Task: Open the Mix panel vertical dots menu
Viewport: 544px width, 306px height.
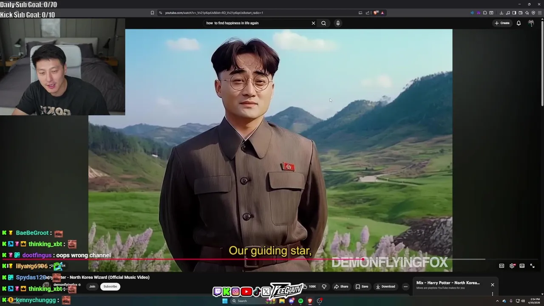Action: pyautogui.click(x=493, y=294)
